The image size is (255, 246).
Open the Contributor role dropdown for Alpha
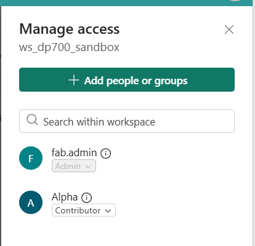84,210
